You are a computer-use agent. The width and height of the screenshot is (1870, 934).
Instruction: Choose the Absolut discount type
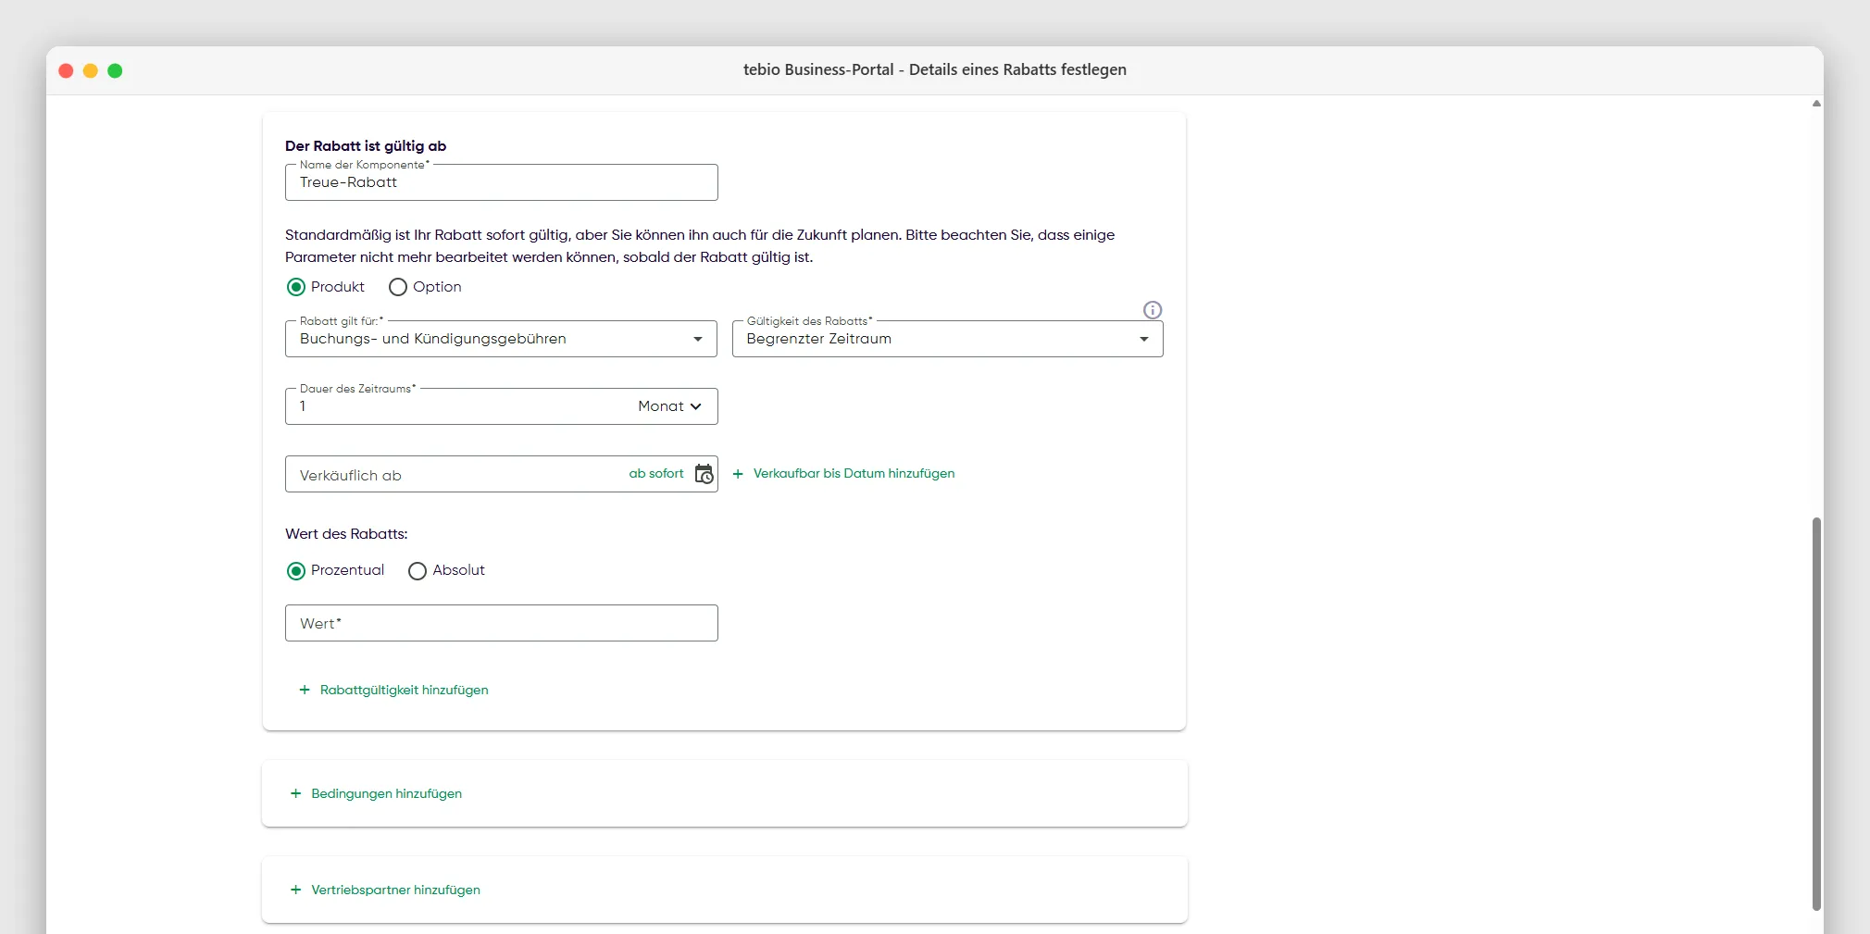(x=418, y=571)
